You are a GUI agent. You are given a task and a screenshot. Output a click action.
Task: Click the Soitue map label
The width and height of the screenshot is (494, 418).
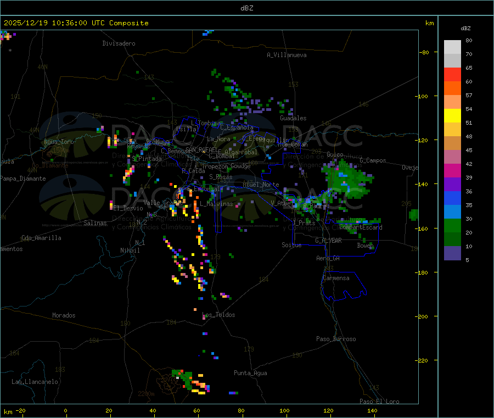[291, 245]
